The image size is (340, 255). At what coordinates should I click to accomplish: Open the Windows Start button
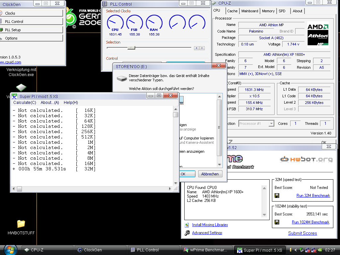coord(10,250)
